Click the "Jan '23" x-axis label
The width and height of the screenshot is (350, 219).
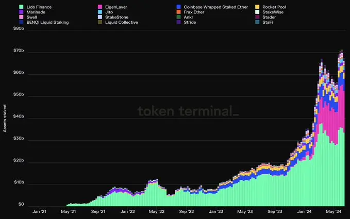pos(216,211)
